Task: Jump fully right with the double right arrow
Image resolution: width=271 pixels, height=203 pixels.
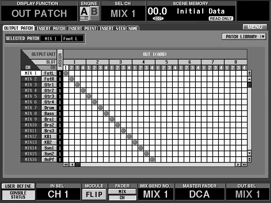Action: 244,164
